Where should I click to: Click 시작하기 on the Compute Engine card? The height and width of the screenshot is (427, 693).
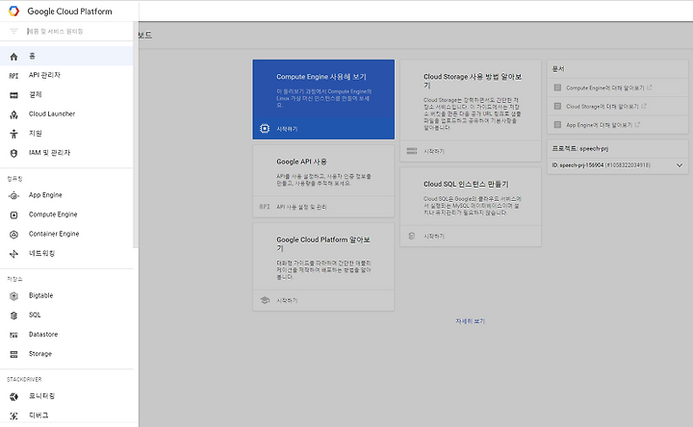pos(287,129)
